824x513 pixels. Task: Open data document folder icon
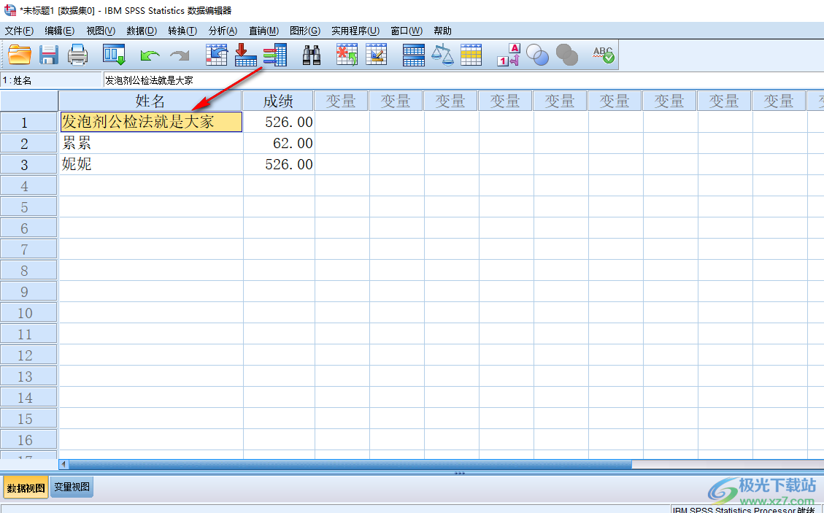pos(20,55)
